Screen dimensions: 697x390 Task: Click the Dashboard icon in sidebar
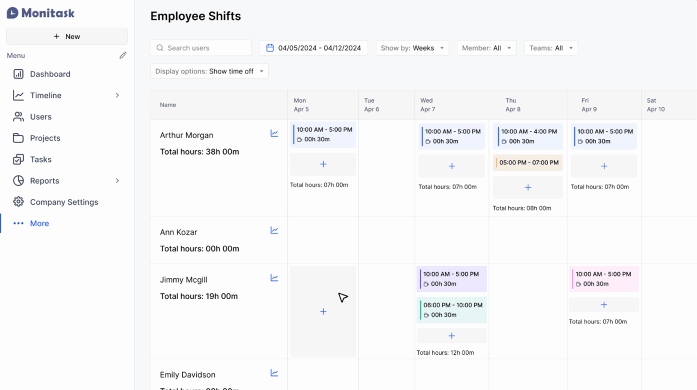[x=18, y=74]
